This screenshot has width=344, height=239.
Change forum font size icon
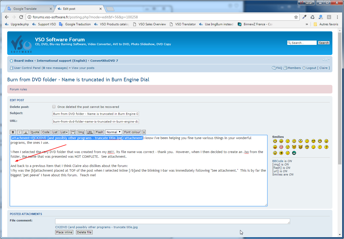coord(326,60)
